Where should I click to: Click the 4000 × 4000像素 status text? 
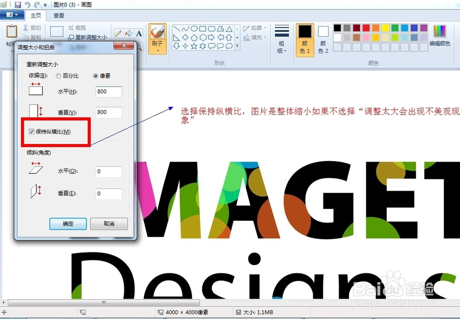click(x=187, y=312)
